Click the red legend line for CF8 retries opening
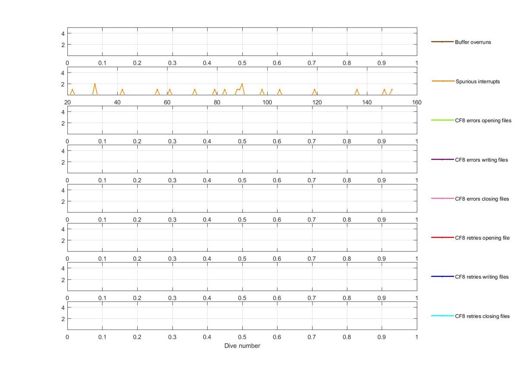The height and width of the screenshot is (371, 518). click(442, 238)
